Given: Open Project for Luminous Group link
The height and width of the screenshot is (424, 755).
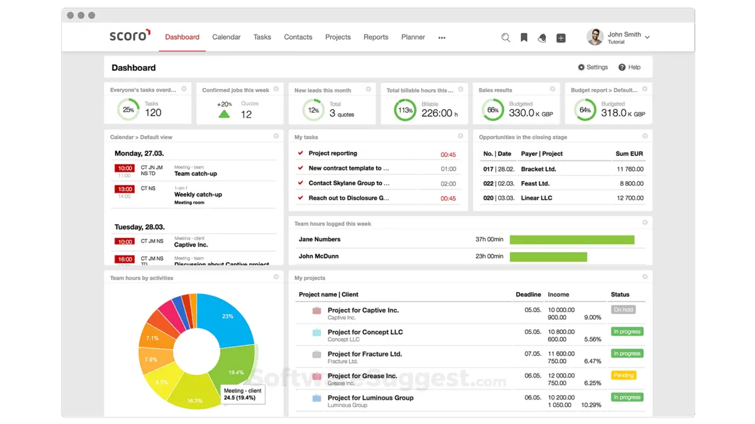Looking at the screenshot, I should click(371, 398).
